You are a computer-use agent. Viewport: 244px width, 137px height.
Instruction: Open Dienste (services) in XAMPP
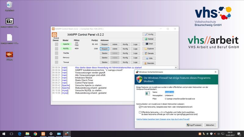coord(149,53)
